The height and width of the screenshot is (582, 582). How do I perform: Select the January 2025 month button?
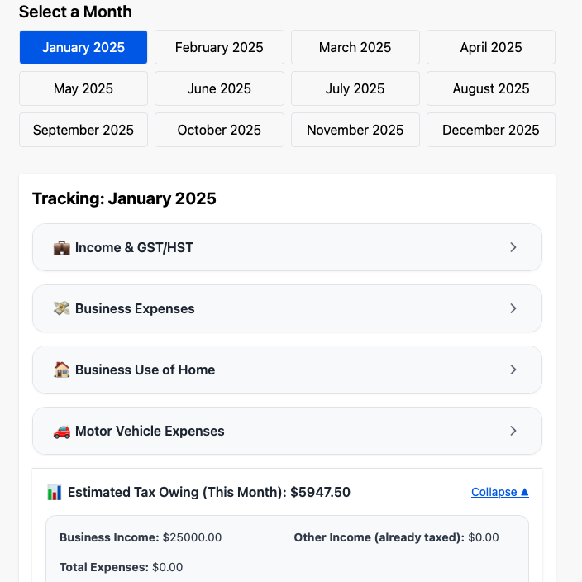(x=83, y=47)
